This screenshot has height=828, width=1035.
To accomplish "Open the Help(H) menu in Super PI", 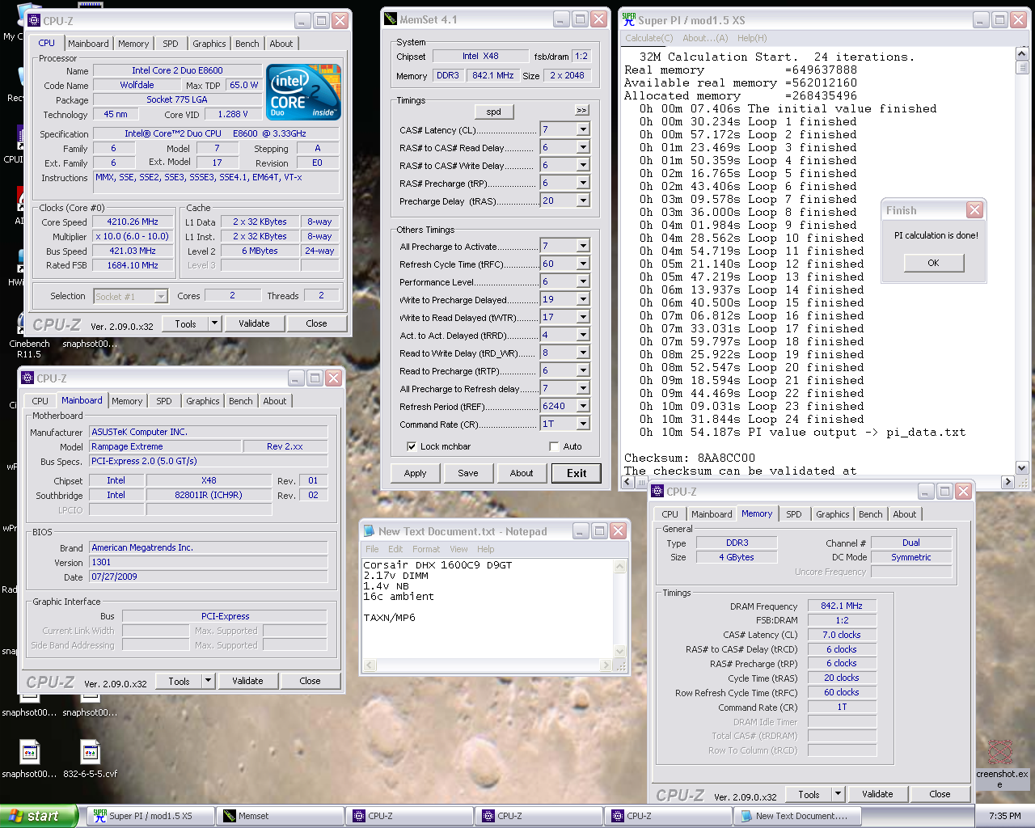I will click(752, 38).
